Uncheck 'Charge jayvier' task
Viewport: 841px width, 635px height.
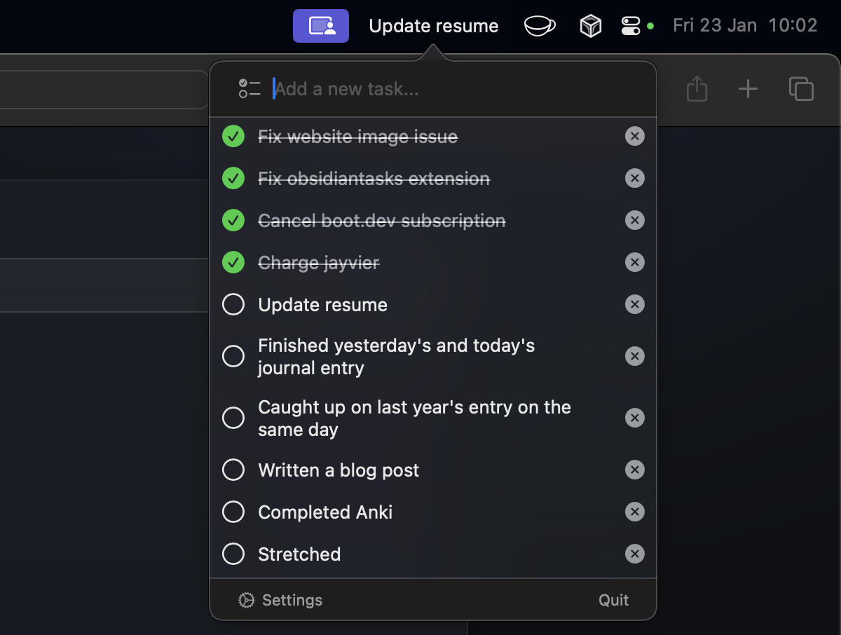[233, 263]
